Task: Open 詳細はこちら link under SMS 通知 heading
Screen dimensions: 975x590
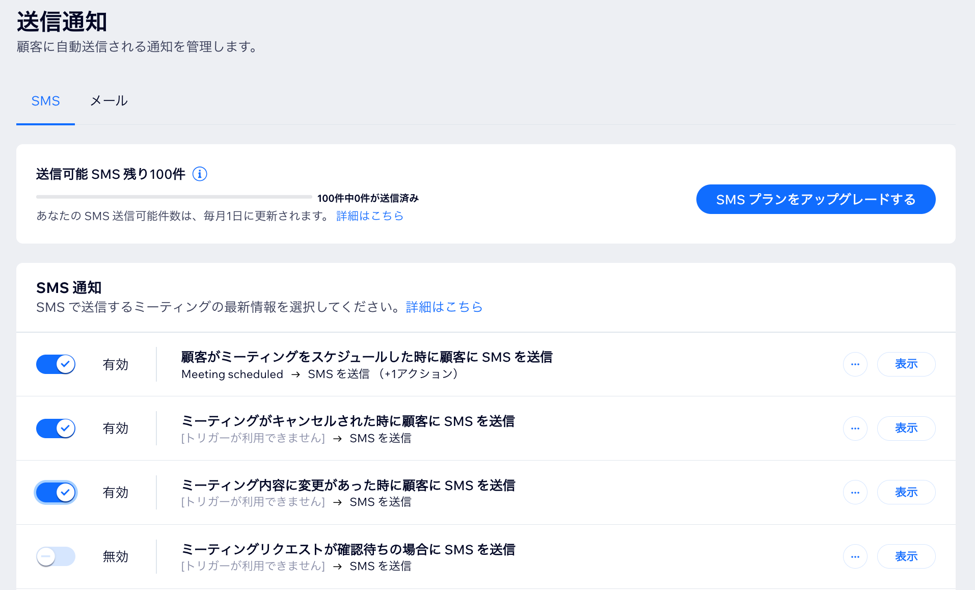Action: [444, 307]
